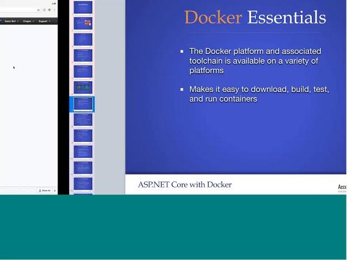Click the Docker Essentials slide title

(255, 17)
